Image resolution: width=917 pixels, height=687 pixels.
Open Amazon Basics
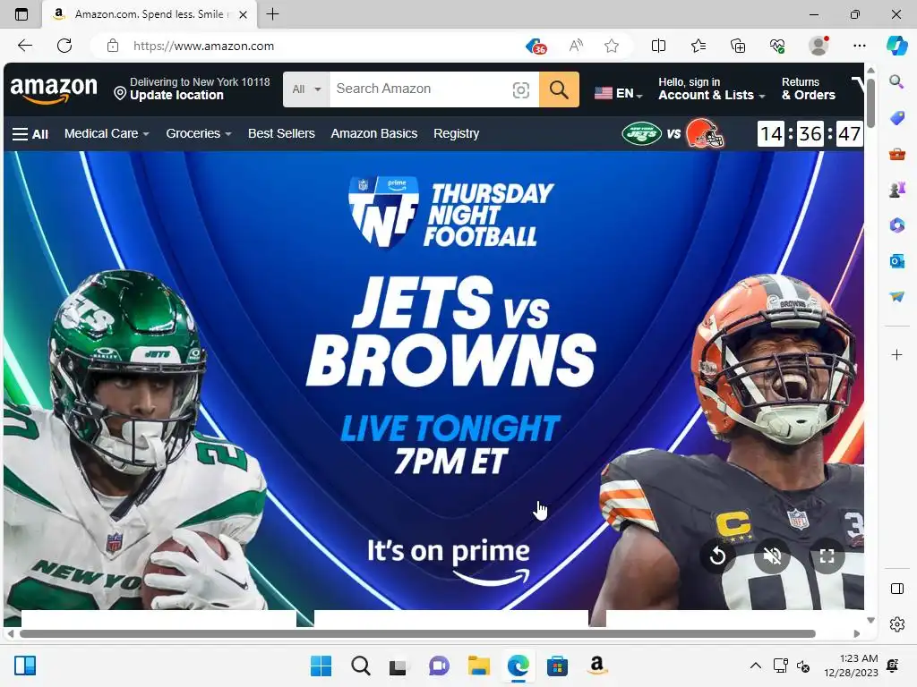(374, 134)
